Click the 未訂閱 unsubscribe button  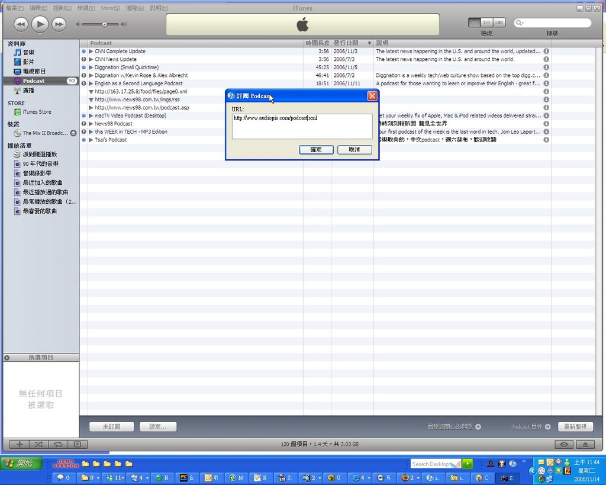[x=112, y=426]
